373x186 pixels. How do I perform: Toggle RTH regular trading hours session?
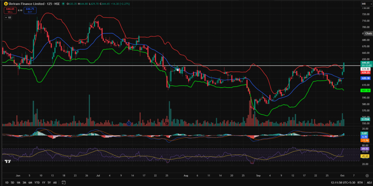360,182
